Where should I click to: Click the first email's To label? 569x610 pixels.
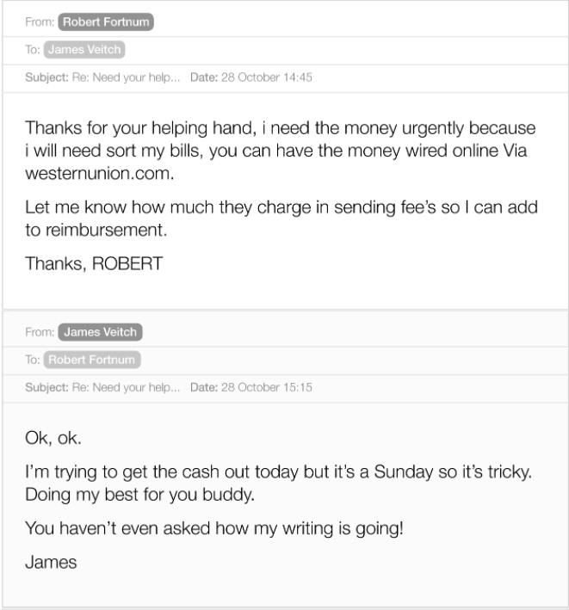coord(33,50)
